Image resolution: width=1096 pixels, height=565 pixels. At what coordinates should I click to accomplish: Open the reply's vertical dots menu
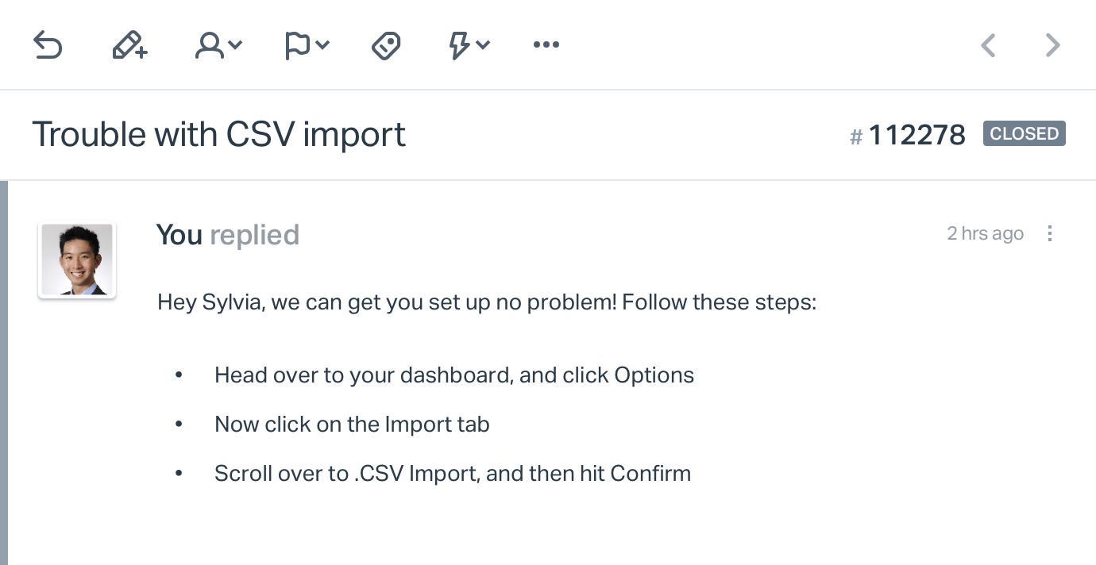coord(1050,233)
